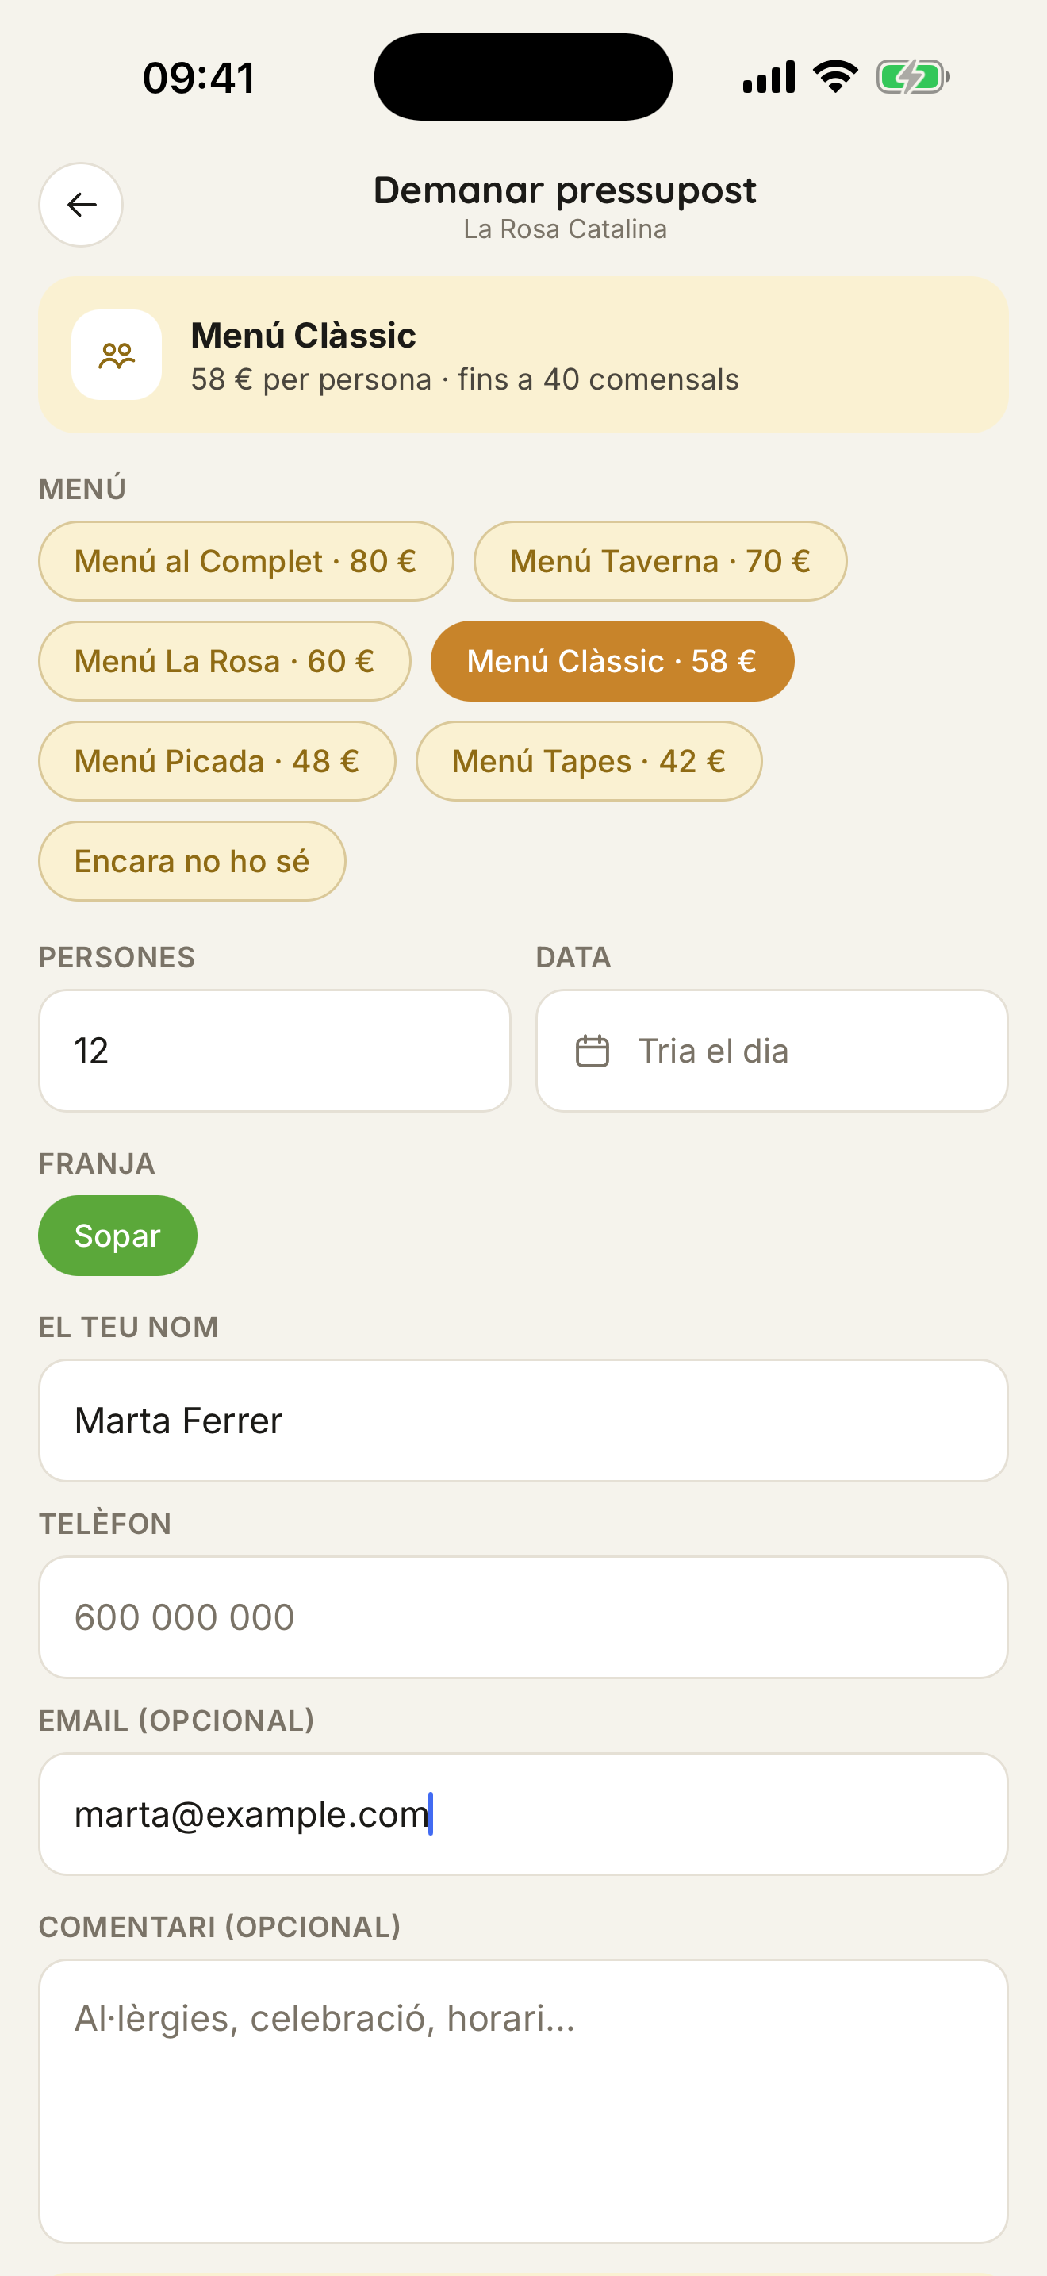1047x2276 pixels.
Task: Edit the name field Marta Ferrer
Action: [523, 1421]
